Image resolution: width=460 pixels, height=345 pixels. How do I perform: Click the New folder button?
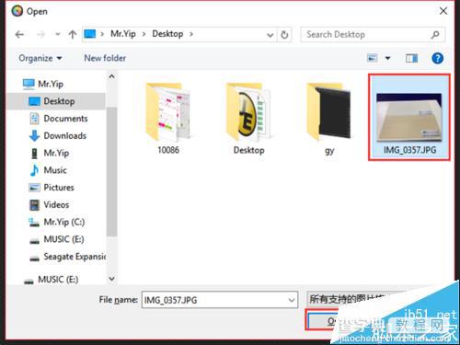tap(105, 58)
